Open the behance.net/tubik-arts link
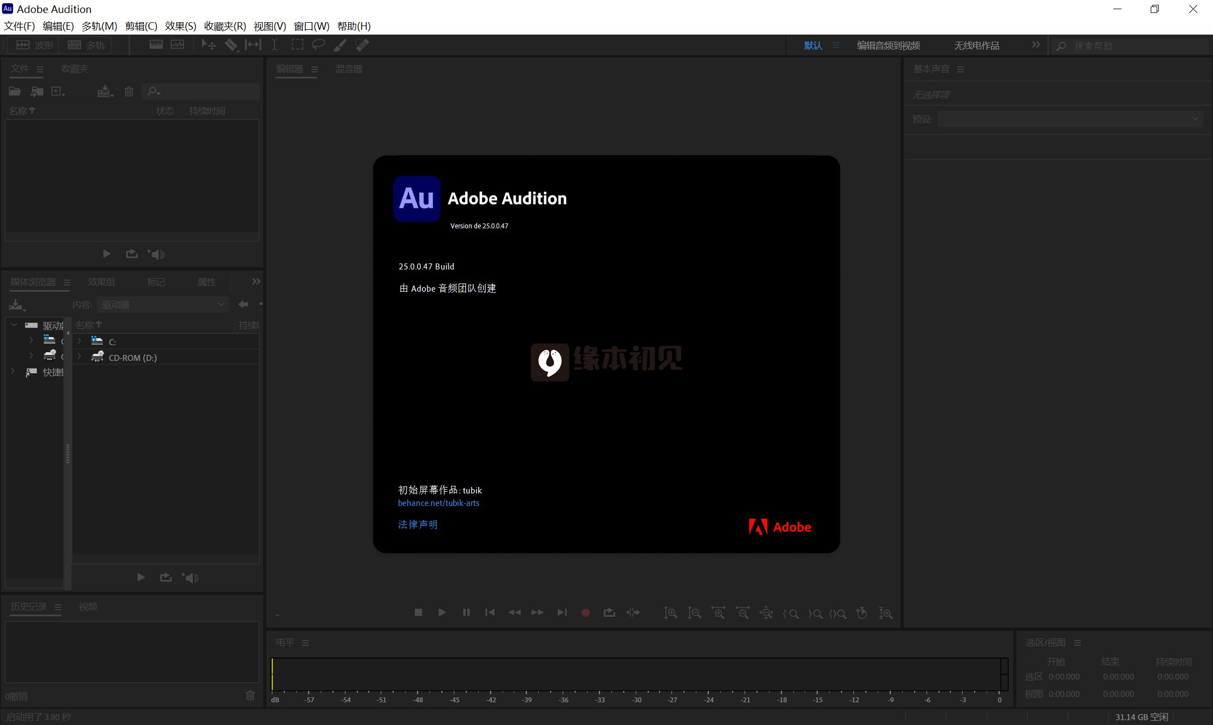The width and height of the screenshot is (1213, 725). [x=438, y=503]
